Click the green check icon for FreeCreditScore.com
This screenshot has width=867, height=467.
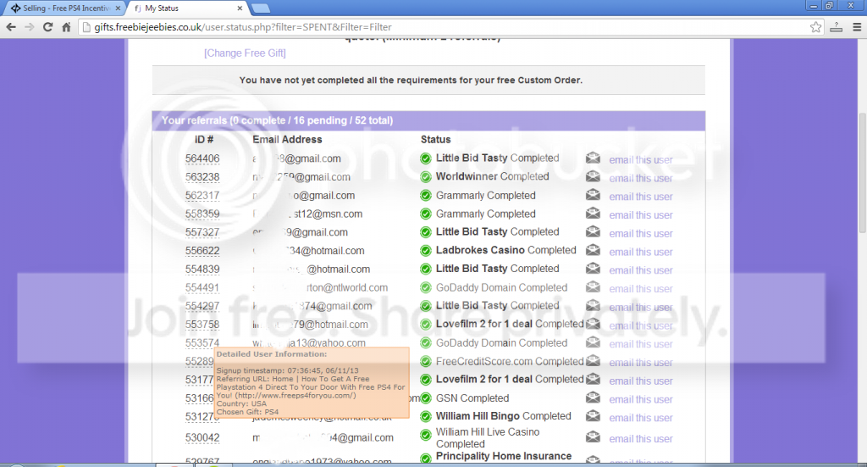pyautogui.click(x=426, y=361)
